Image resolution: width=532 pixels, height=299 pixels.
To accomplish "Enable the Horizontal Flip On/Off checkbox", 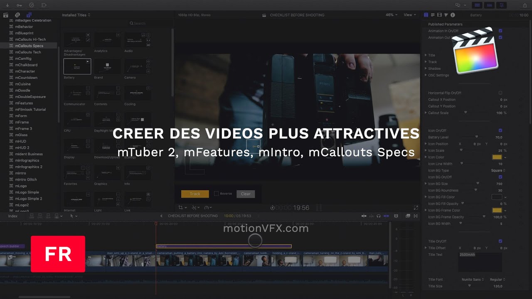I will point(500,93).
